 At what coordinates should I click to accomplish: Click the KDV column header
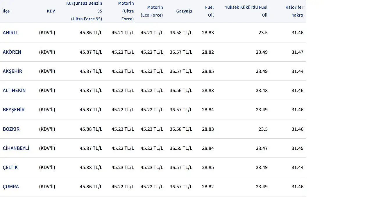(x=51, y=11)
